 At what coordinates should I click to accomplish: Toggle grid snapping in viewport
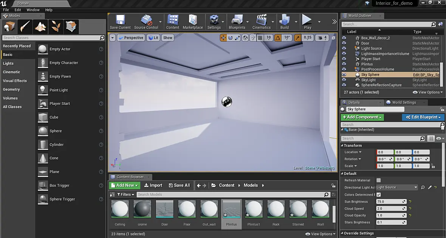point(260,37)
